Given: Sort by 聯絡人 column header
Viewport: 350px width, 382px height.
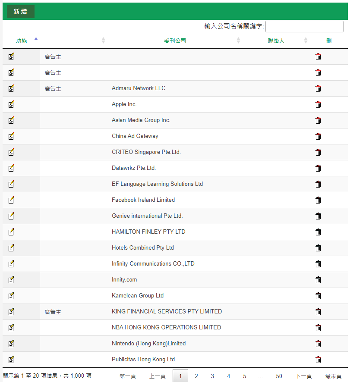Looking at the screenshot, I should coord(276,41).
